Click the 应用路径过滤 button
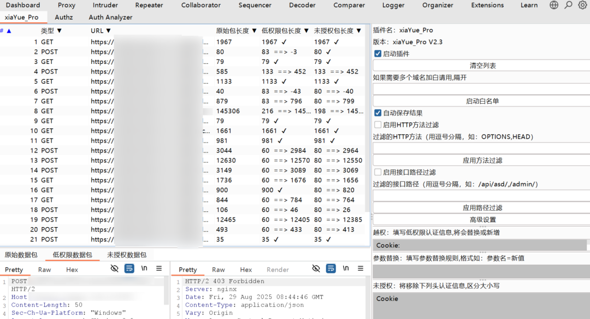This screenshot has height=319, width=590. click(481, 208)
